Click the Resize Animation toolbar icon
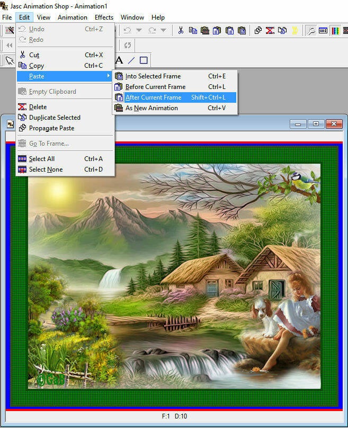 [x=323, y=30]
